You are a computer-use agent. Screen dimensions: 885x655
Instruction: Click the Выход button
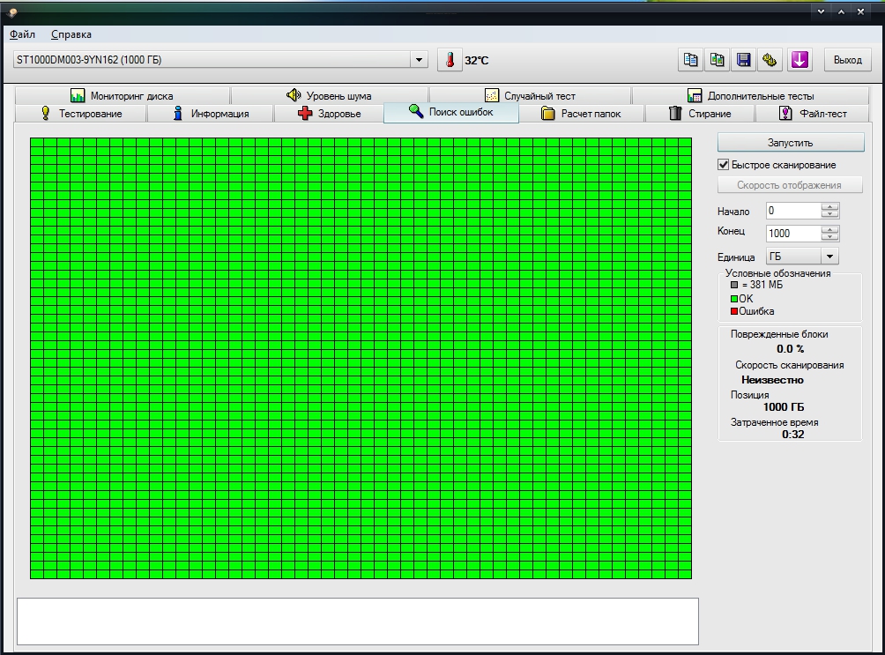[847, 60]
